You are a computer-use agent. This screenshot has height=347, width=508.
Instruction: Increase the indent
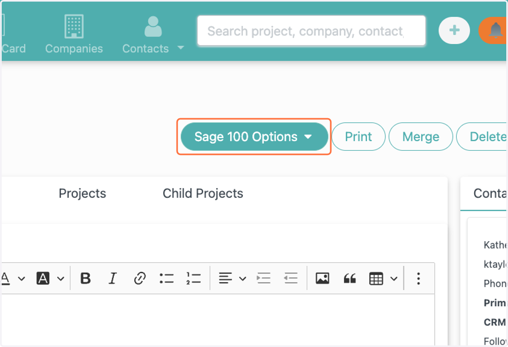(263, 278)
